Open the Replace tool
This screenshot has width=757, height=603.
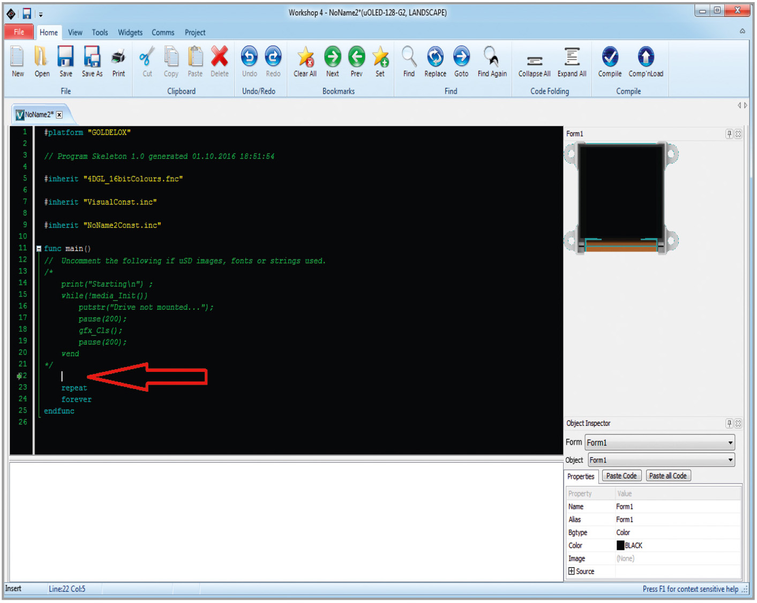click(435, 57)
